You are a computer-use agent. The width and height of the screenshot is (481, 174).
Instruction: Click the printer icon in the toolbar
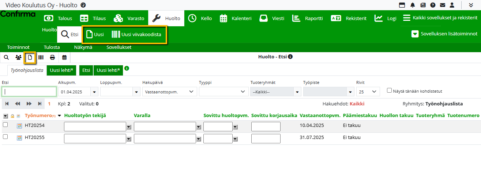pyautogui.click(x=53, y=57)
